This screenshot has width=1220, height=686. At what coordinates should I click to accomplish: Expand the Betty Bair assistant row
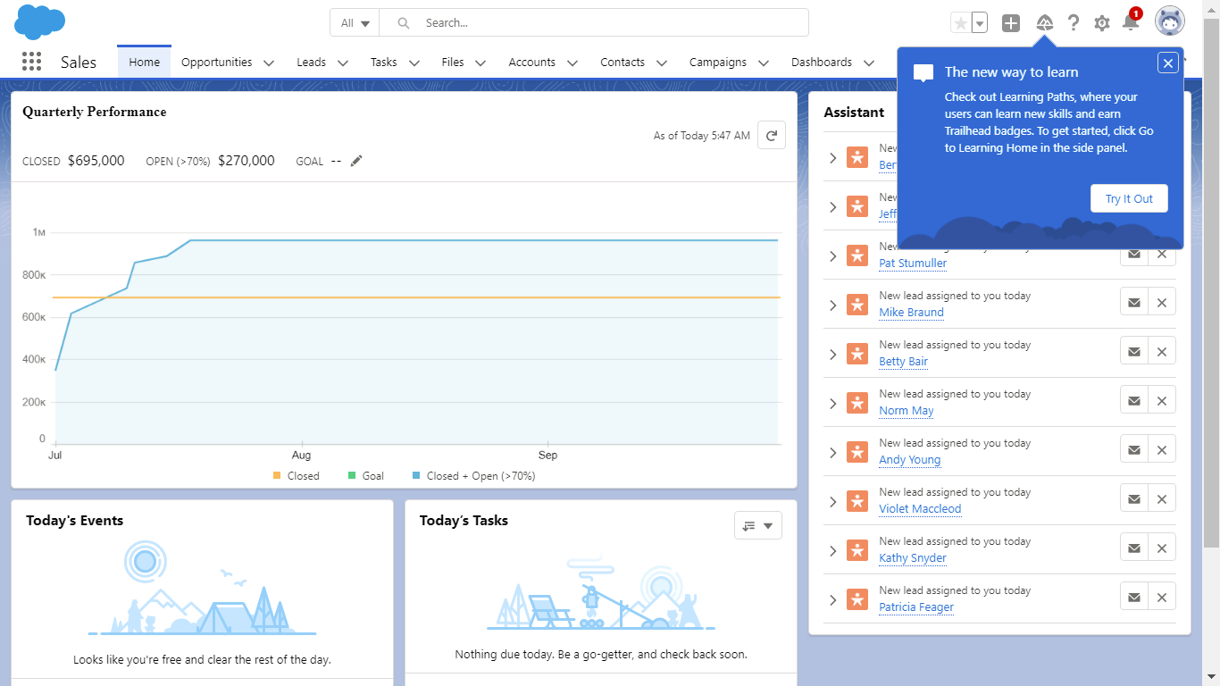click(832, 355)
